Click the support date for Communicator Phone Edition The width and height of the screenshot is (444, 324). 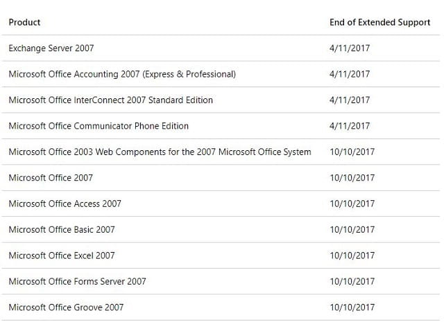(x=350, y=126)
